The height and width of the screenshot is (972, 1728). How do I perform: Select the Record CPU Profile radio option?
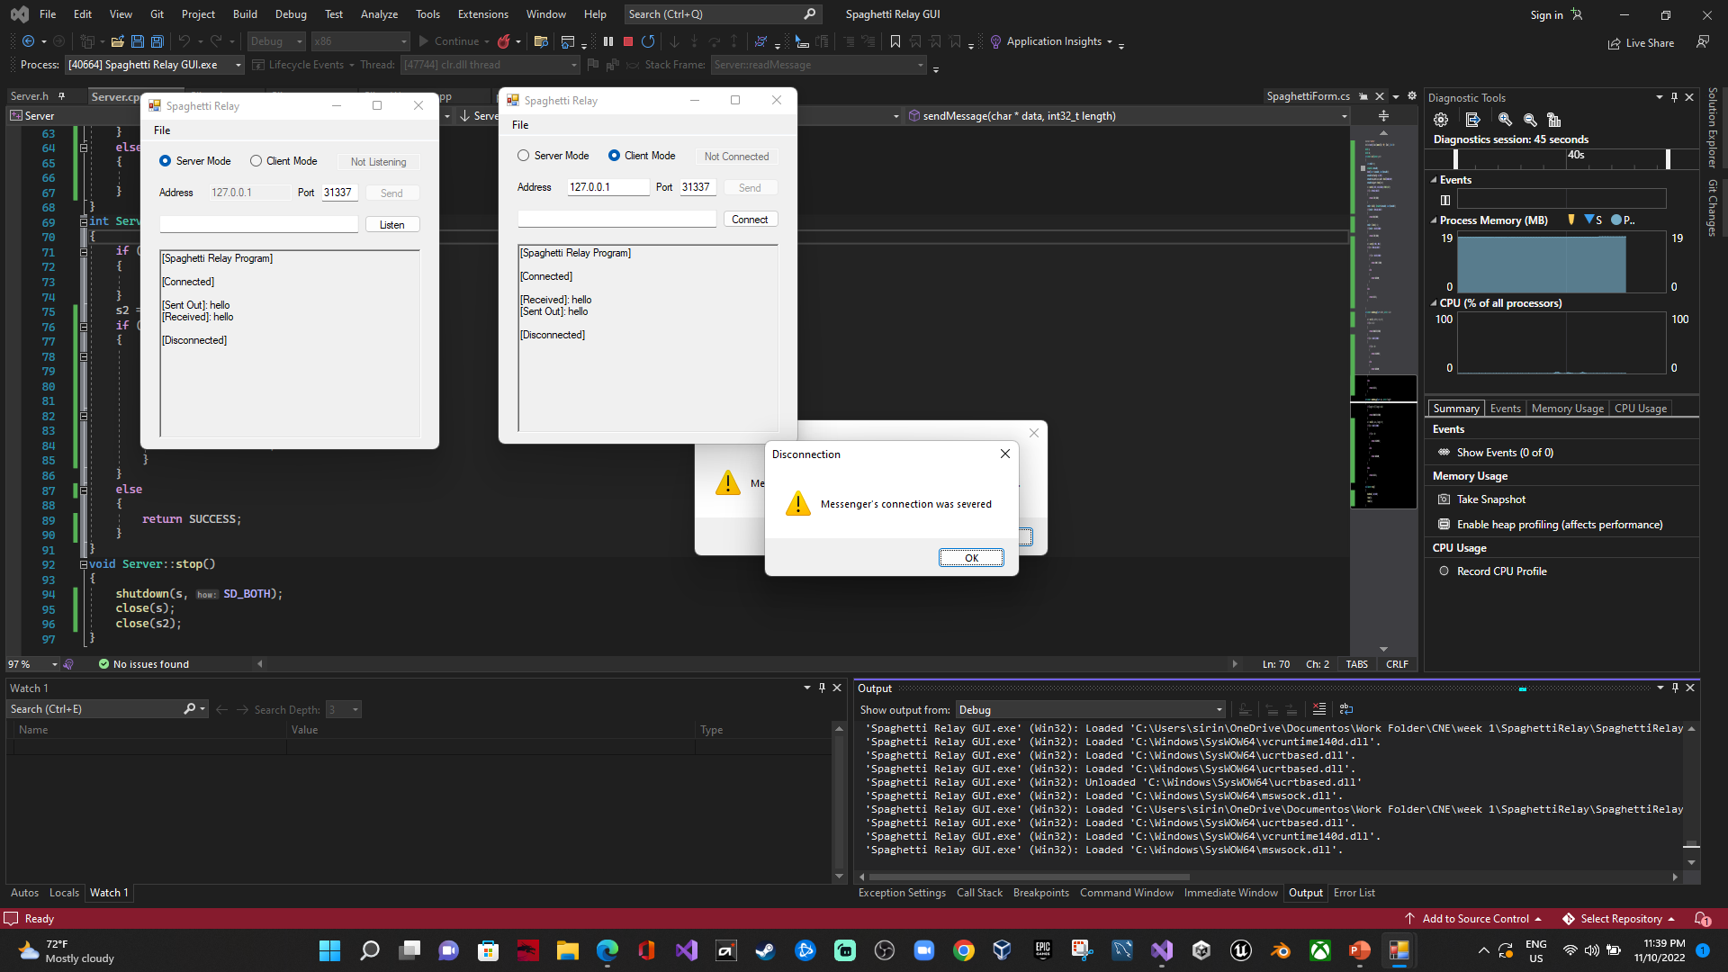(x=1444, y=571)
